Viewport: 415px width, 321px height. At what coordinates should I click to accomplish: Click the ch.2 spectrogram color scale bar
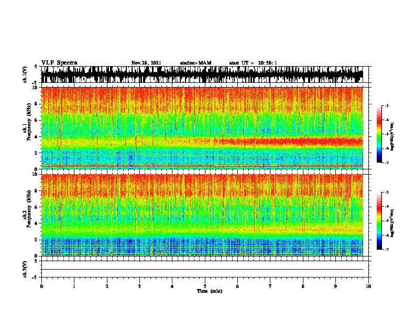(379, 221)
